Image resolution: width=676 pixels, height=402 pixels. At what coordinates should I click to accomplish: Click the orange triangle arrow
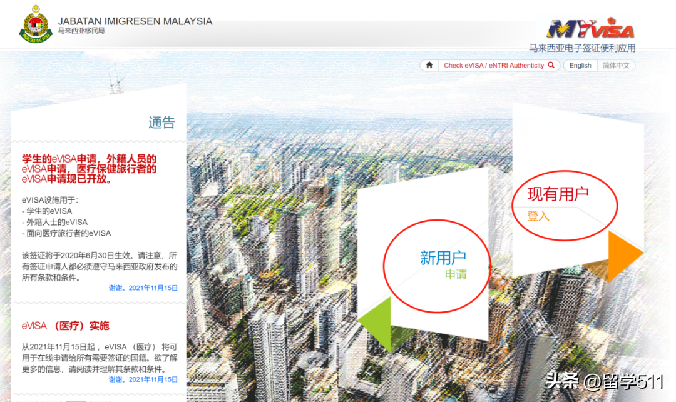pos(625,256)
